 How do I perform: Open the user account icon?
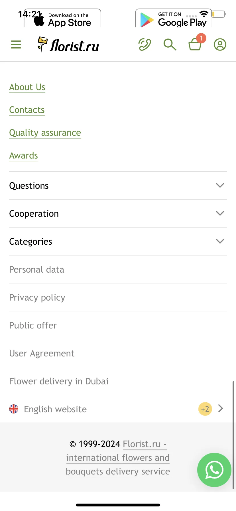click(220, 44)
